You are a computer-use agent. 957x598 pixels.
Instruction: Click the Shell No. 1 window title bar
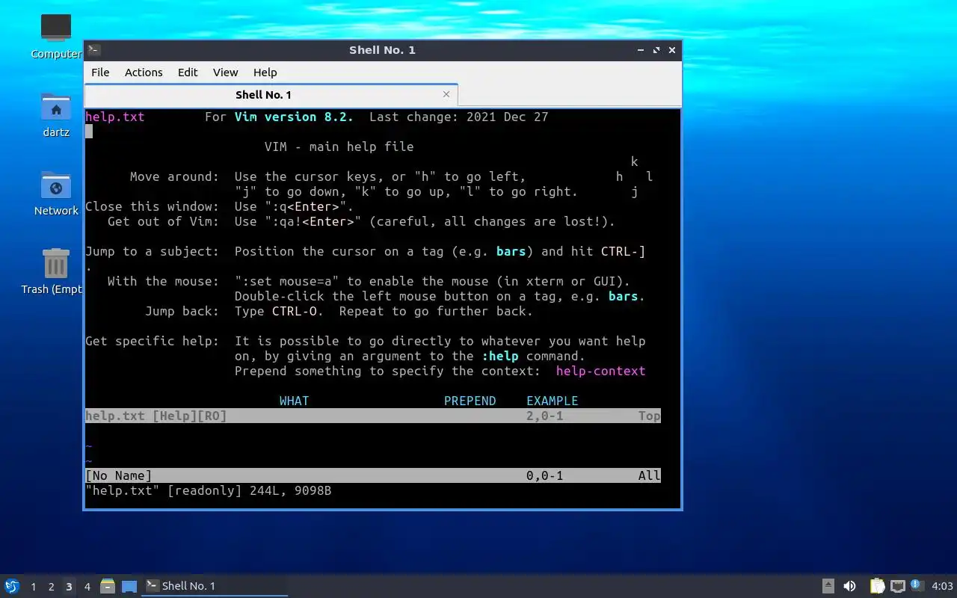(x=382, y=50)
